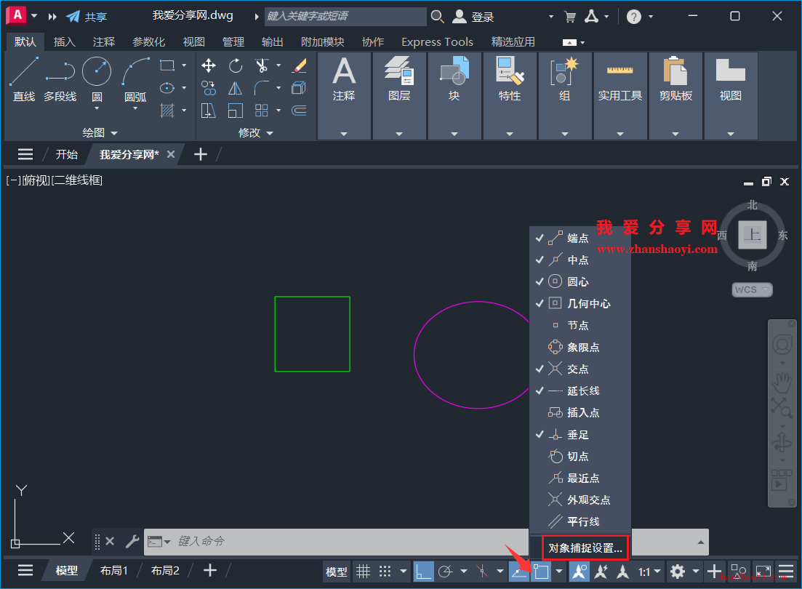
Task: Open the Start (开始) file tab
Action: coord(66,155)
